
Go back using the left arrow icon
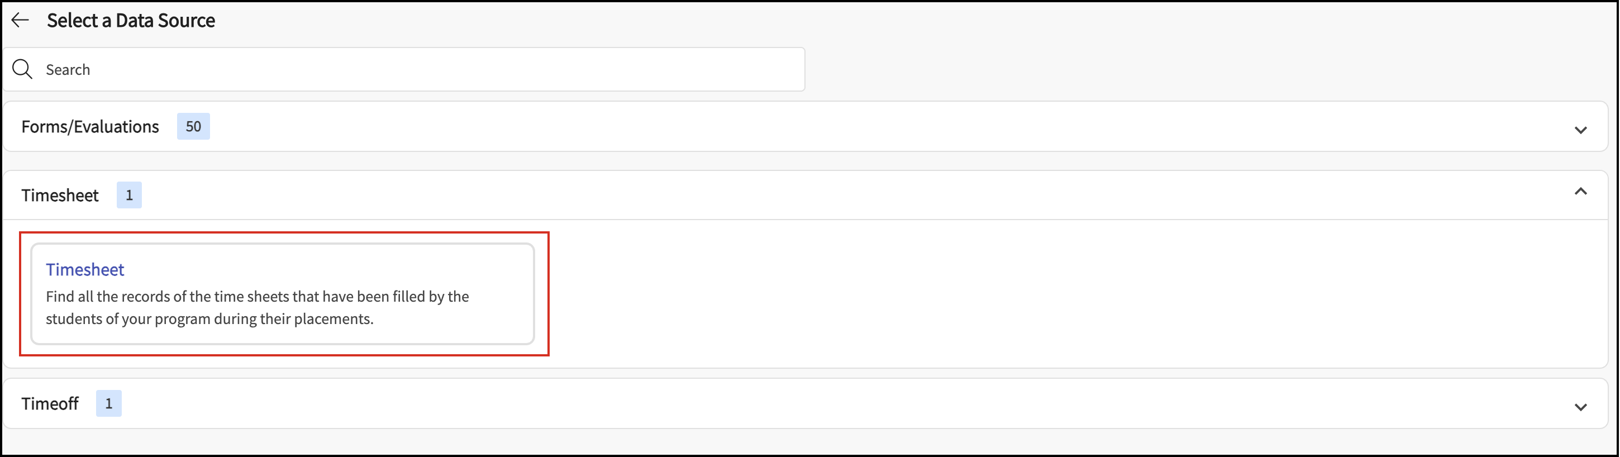point(21,20)
